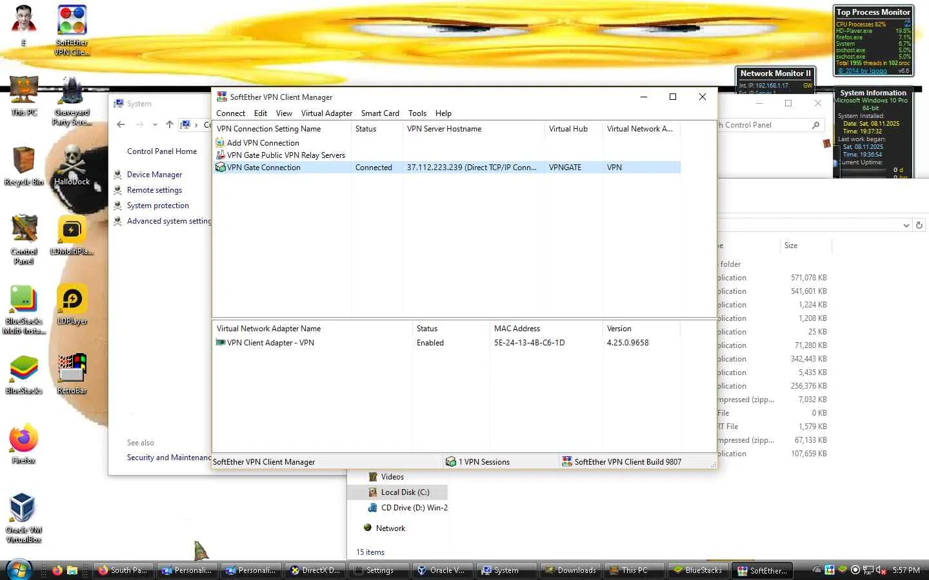Select the RetroBar desktop icon
This screenshot has height=580, width=929.
click(72, 374)
